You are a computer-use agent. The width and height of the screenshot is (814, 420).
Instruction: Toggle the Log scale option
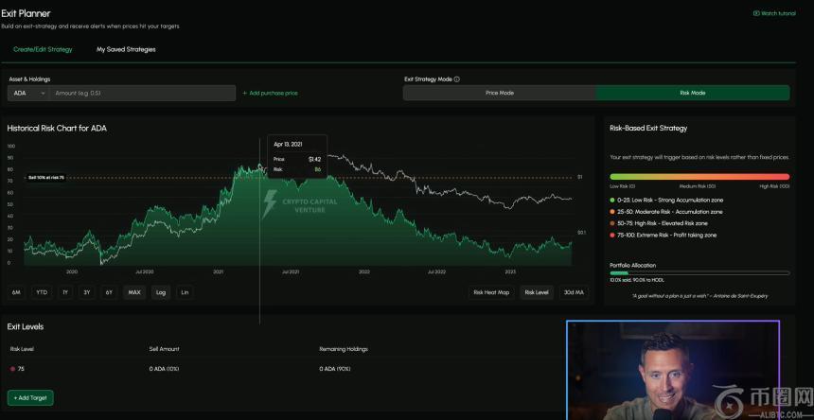pos(161,292)
